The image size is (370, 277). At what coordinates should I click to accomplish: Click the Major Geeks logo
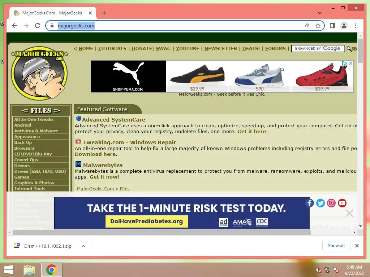pyautogui.click(x=40, y=73)
